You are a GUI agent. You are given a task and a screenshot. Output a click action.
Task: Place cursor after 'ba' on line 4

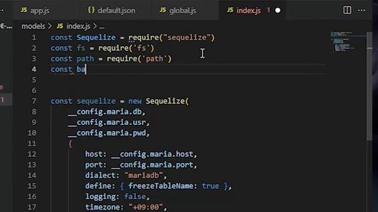[x=86, y=69]
